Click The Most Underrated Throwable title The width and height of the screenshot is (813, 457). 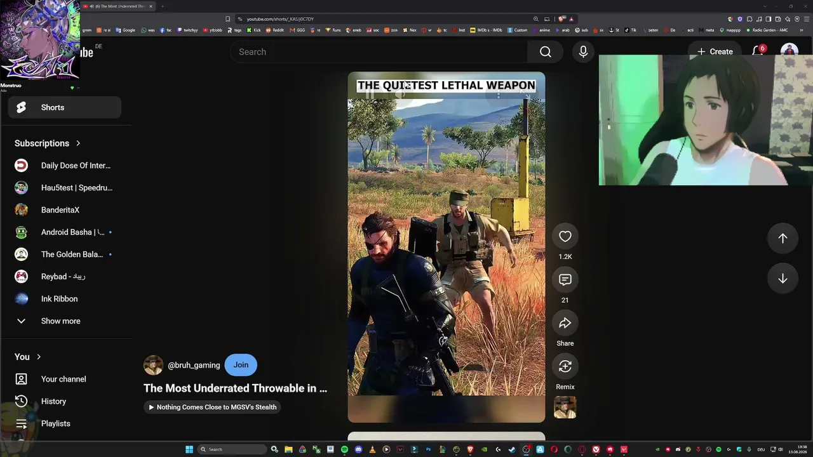click(x=235, y=388)
